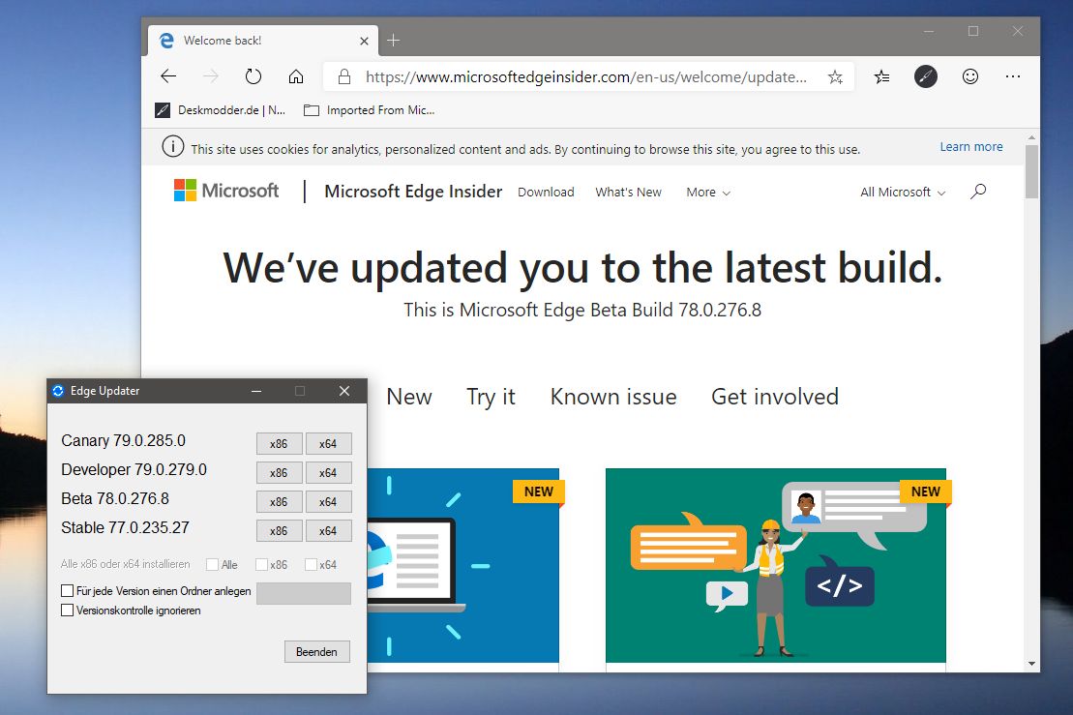Download Stable x64 build
Viewport: 1073px width, 715px height.
(x=328, y=531)
